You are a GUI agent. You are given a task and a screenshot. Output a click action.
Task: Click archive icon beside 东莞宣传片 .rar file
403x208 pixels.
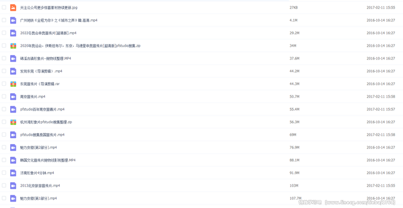13,84
